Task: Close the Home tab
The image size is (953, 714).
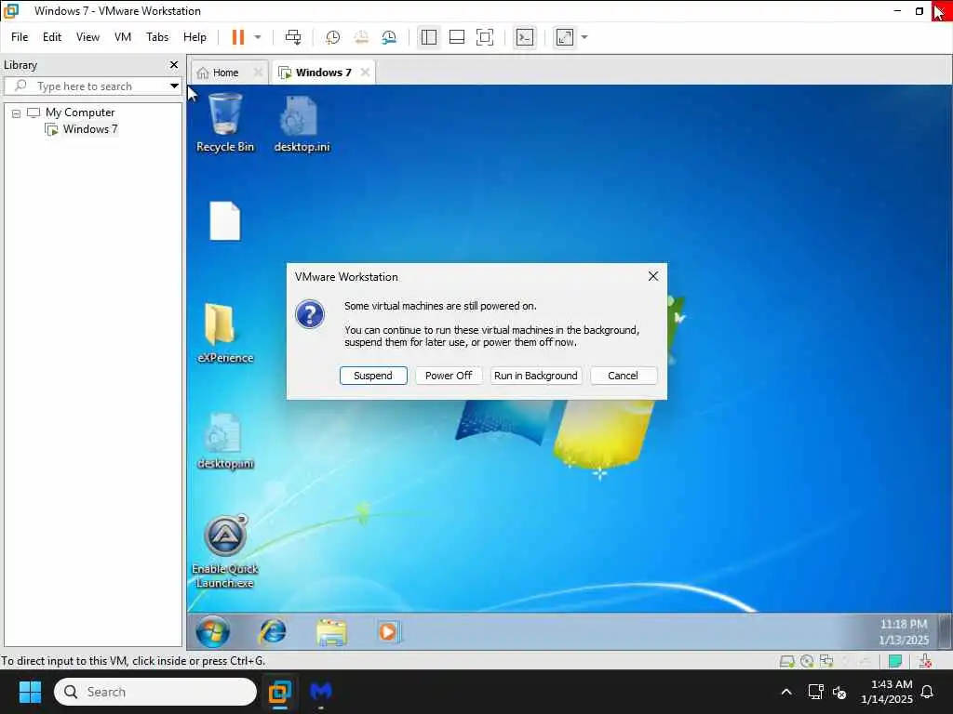Action: (x=258, y=72)
